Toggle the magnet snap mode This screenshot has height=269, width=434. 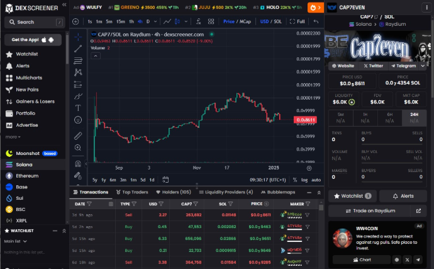click(78, 164)
